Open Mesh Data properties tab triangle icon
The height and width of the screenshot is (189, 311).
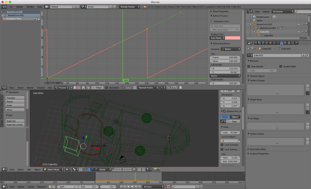[x=281, y=43]
